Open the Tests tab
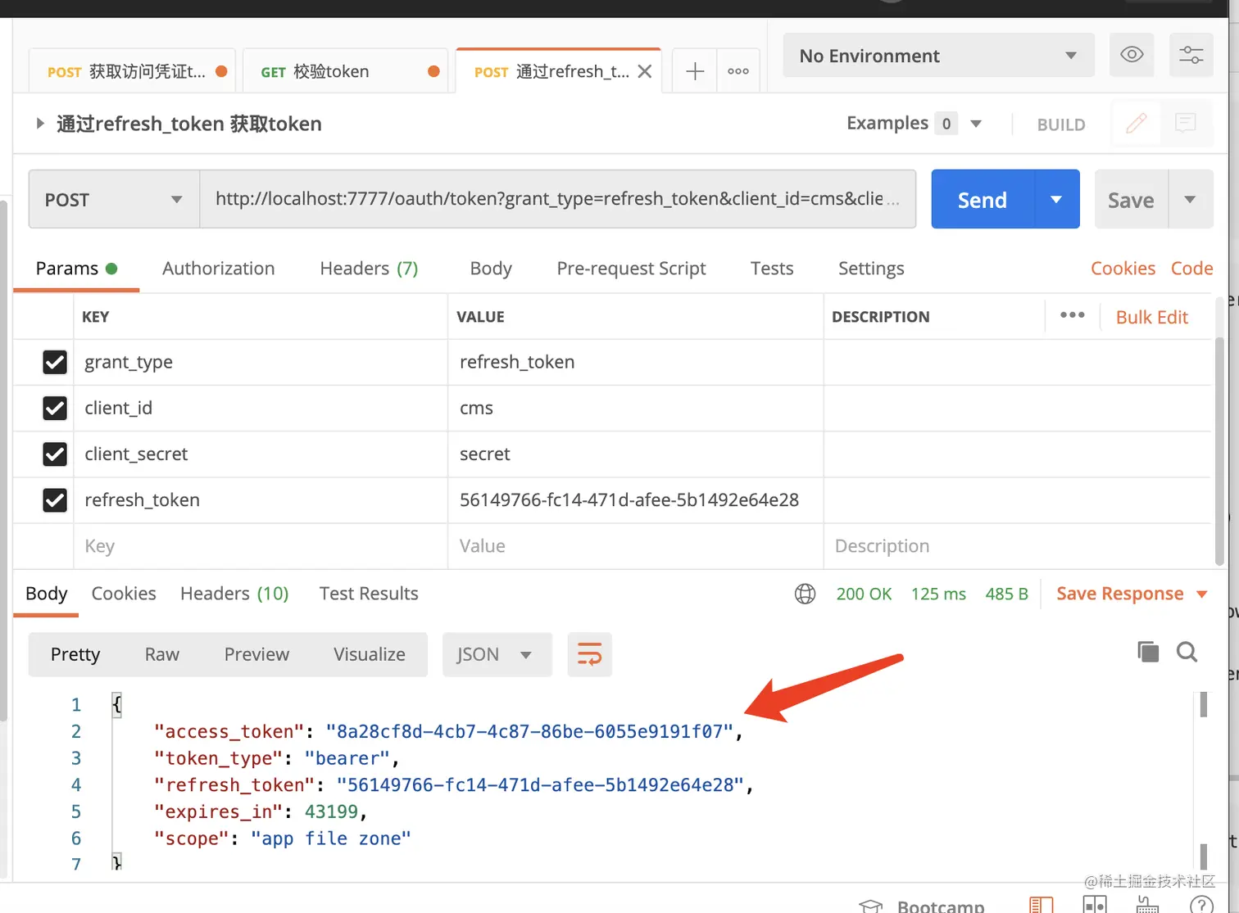1239x913 pixels. 772,269
